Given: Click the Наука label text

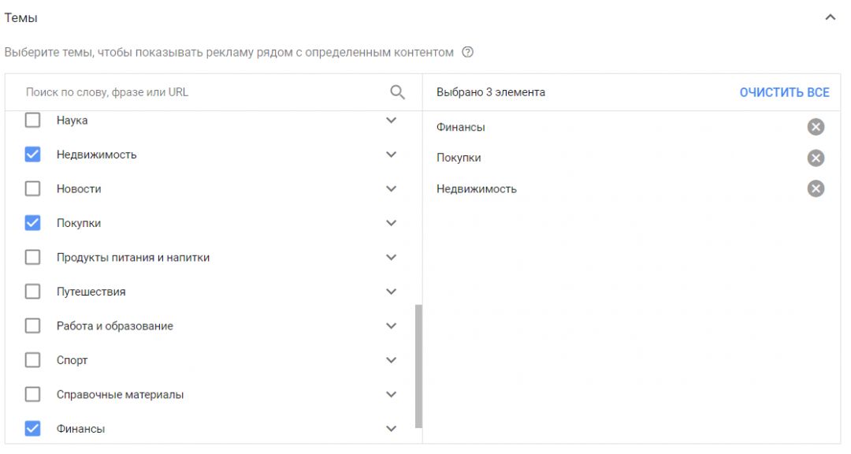Looking at the screenshot, I should tap(72, 121).
